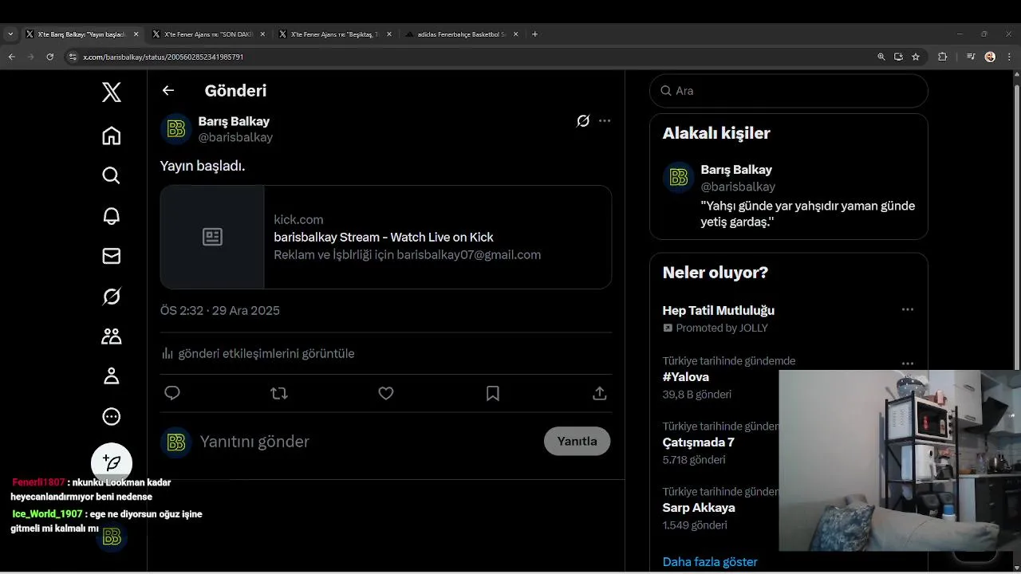Open Hep Tatil Mutluluğu promoted trend

pyautogui.click(x=718, y=311)
